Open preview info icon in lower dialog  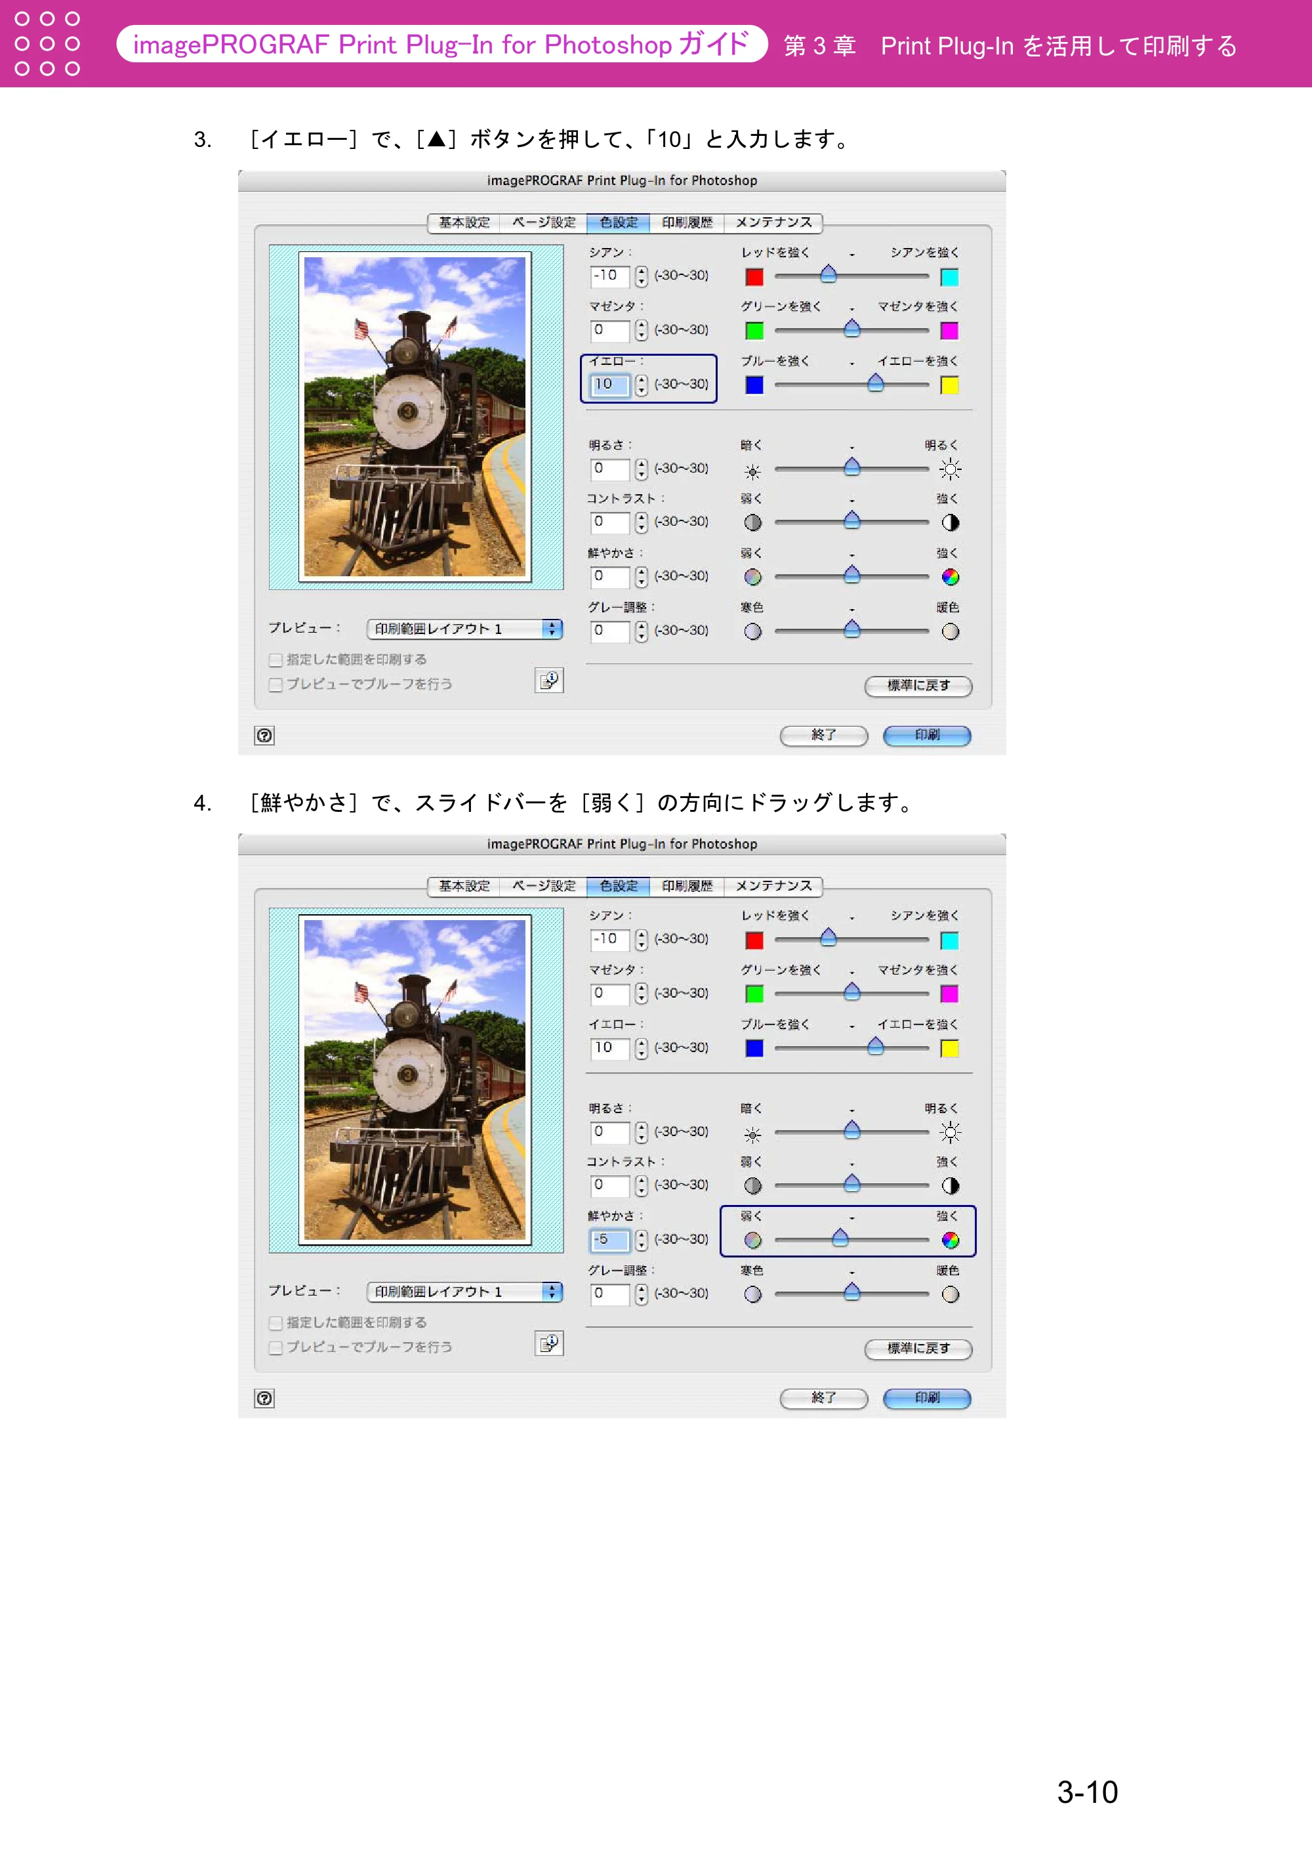pos(549,1343)
